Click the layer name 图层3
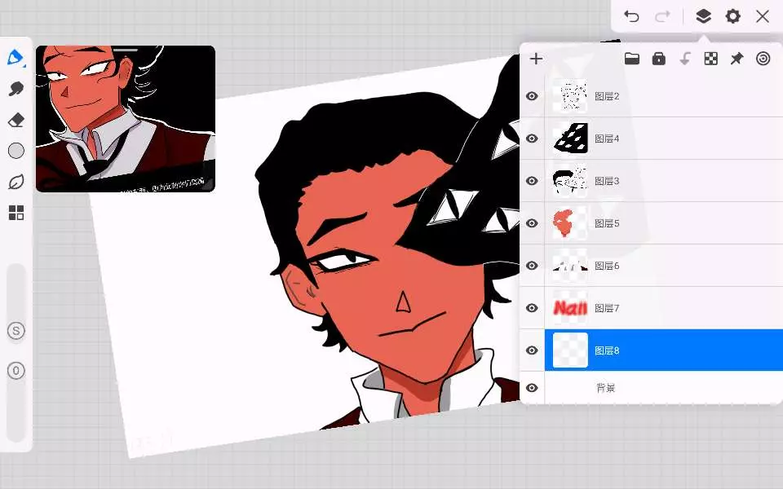The width and height of the screenshot is (783, 489). click(x=607, y=181)
